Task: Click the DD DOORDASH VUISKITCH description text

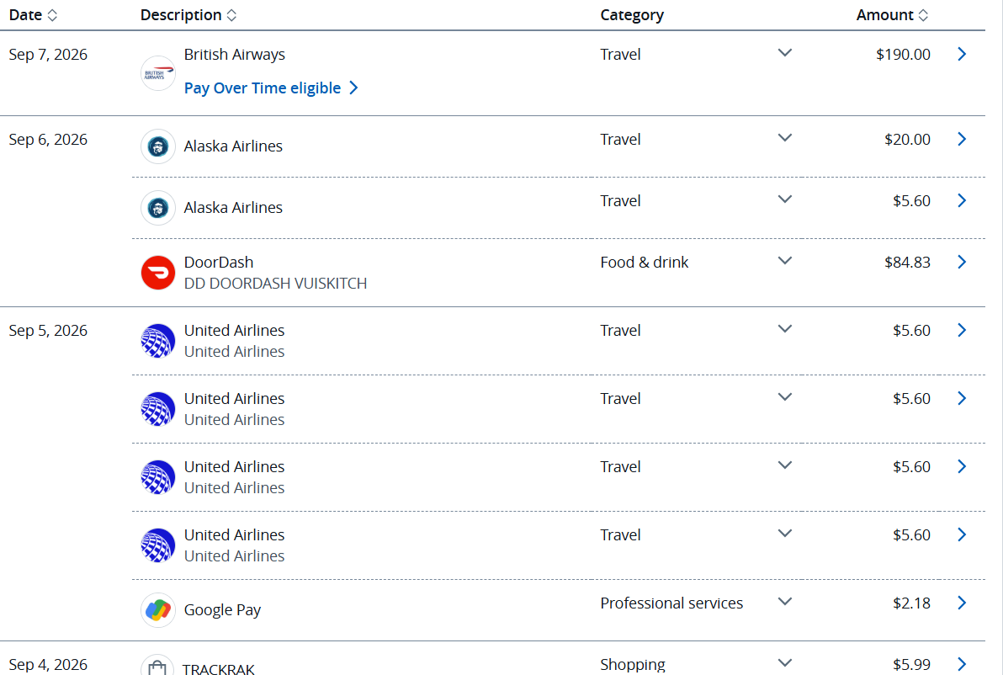Action: pos(276,284)
